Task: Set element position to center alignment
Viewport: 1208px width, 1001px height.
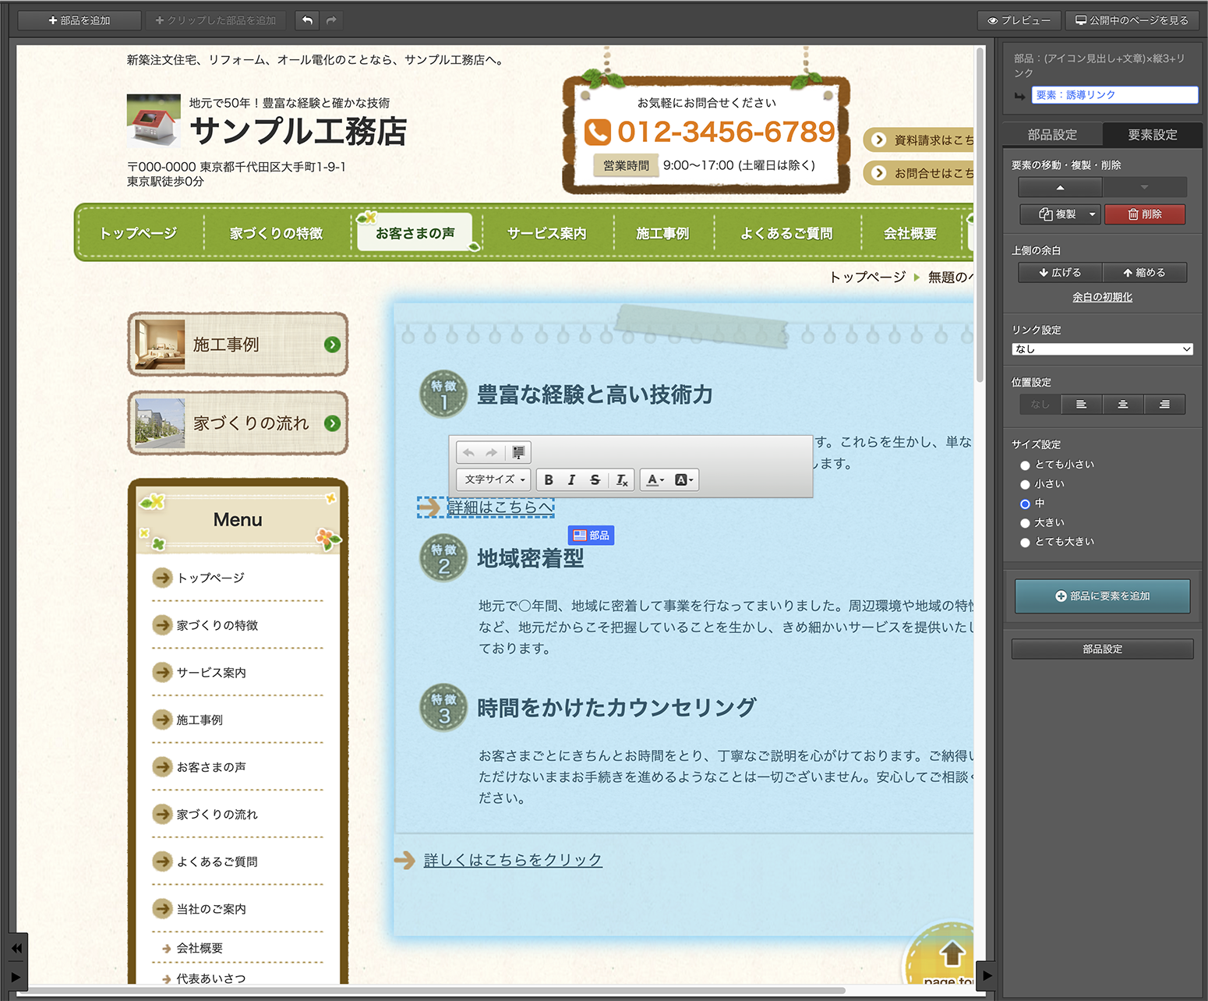Action: coord(1122,404)
